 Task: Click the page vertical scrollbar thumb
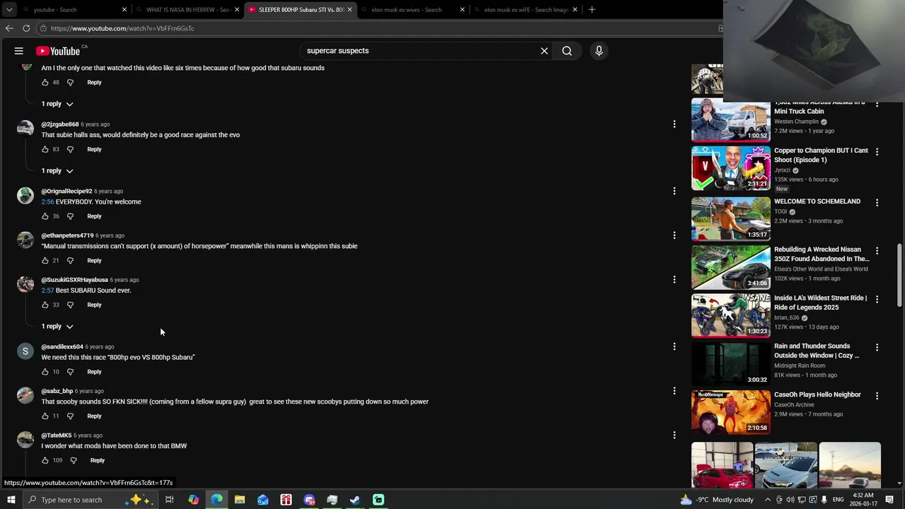pos(899,276)
